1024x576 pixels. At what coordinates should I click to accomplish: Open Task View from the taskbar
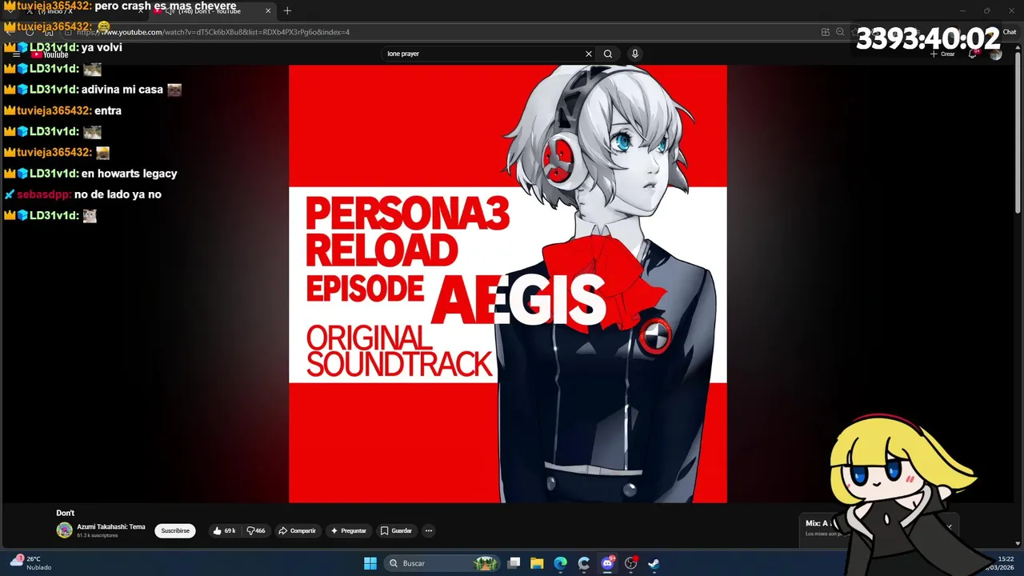pos(514,563)
